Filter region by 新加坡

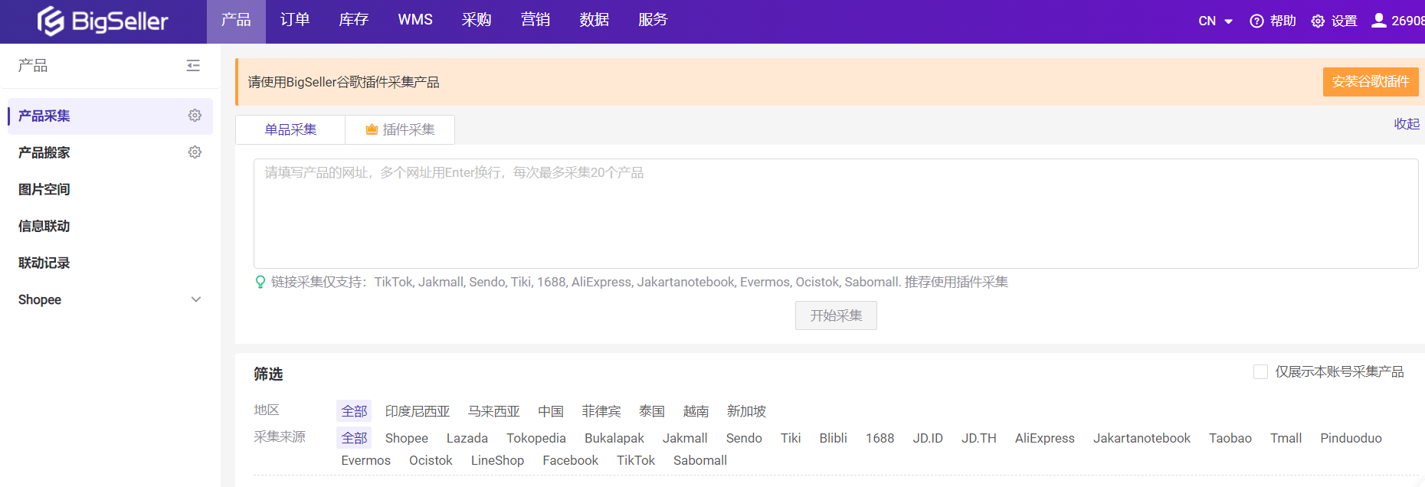pos(746,411)
